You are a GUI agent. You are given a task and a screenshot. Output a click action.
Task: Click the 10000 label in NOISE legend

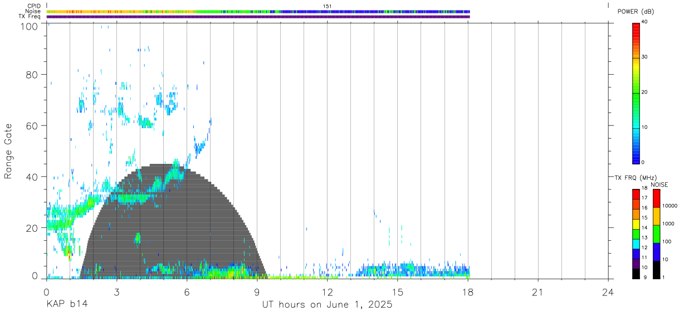tap(669, 206)
